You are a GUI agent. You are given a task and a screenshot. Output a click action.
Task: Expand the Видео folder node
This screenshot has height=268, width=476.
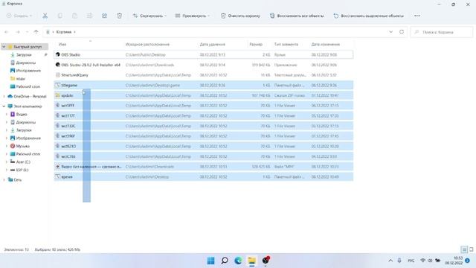[x=7, y=114]
